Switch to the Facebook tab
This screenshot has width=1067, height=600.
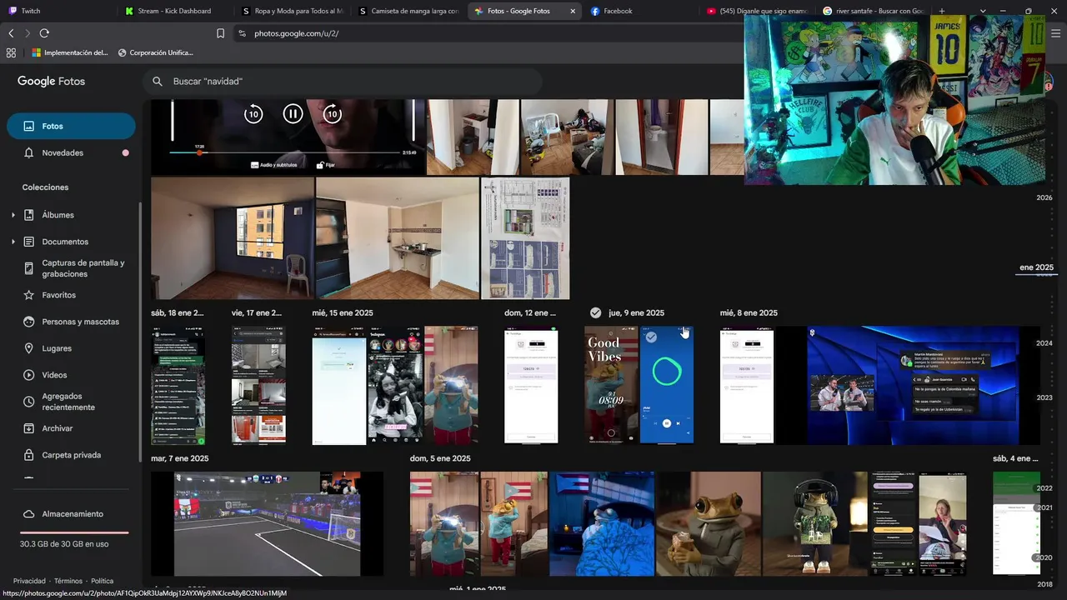640,11
